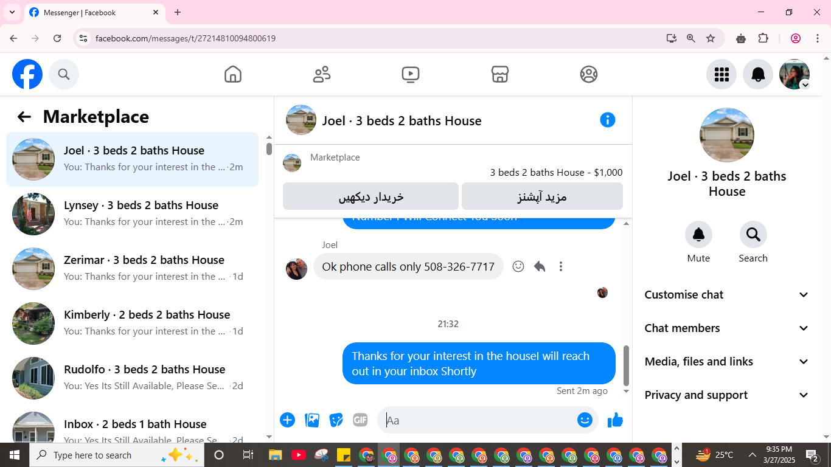Click the chat message scrollbar thumb

[627, 365]
